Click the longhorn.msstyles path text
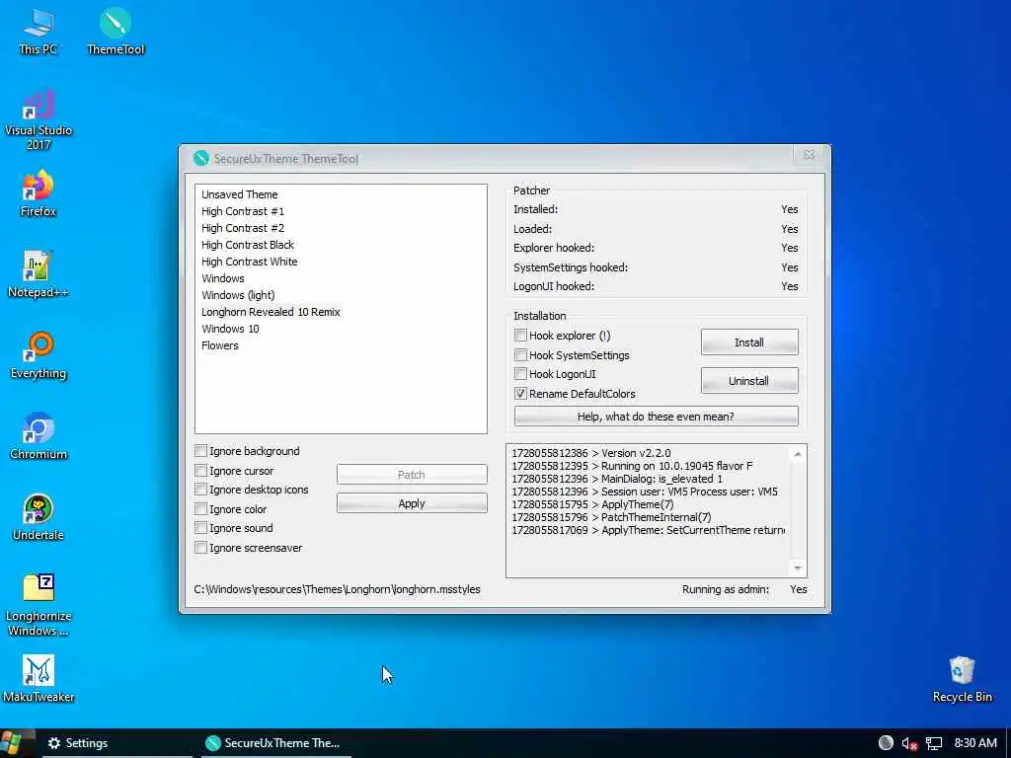The height and width of the screenshot is (758, 1011). pyautogui.click(x=338, y=589)
